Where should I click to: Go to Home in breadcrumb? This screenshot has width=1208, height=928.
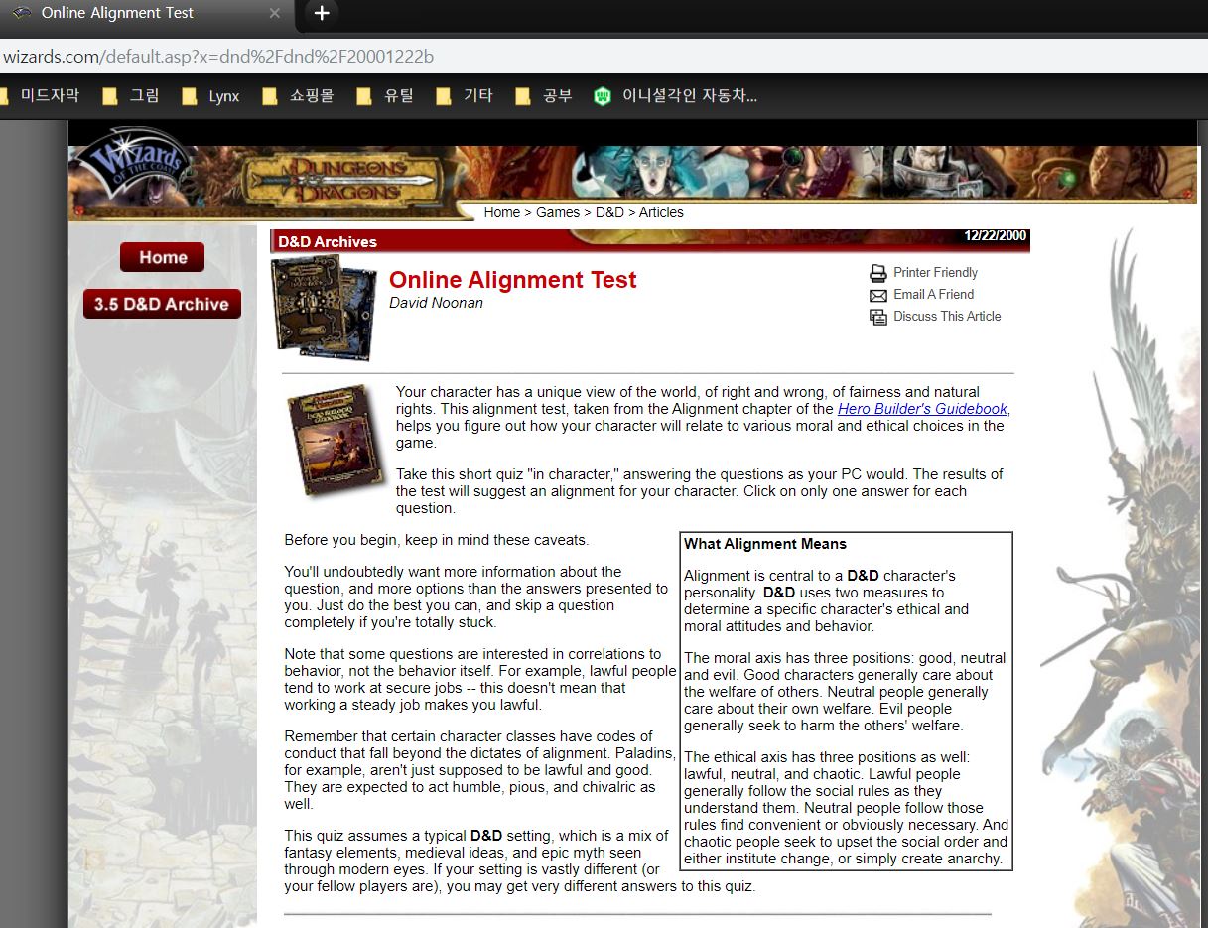[502, 212]
